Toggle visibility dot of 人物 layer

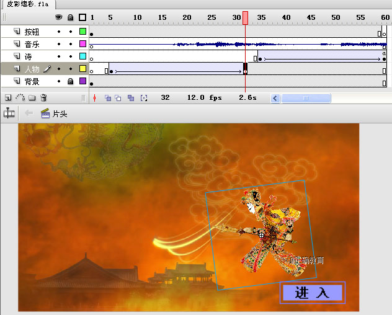click(59, 69)
